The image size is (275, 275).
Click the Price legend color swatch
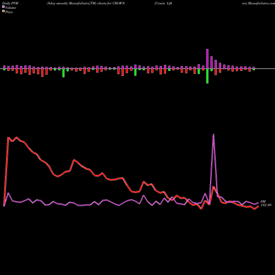click(3, 12)
